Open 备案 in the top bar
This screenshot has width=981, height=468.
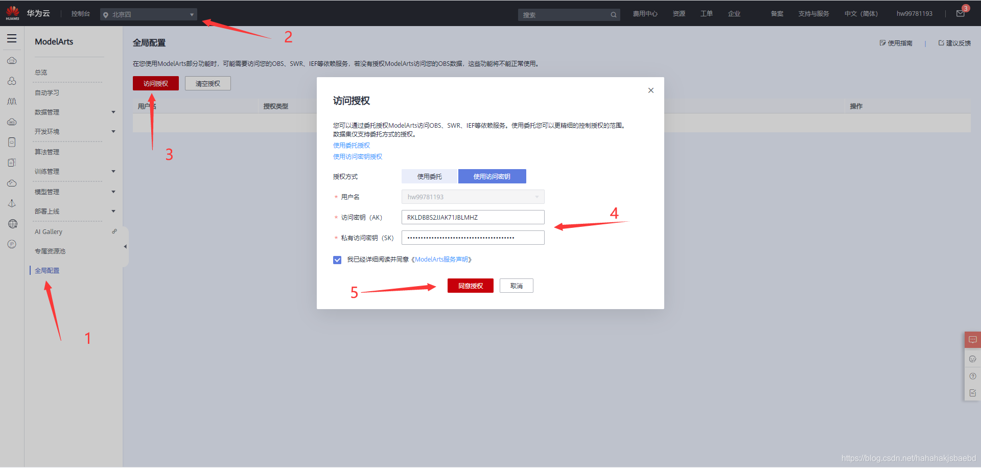point(777,14)
